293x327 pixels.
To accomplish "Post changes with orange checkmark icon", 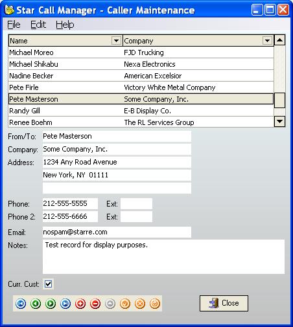I will 125,304.
